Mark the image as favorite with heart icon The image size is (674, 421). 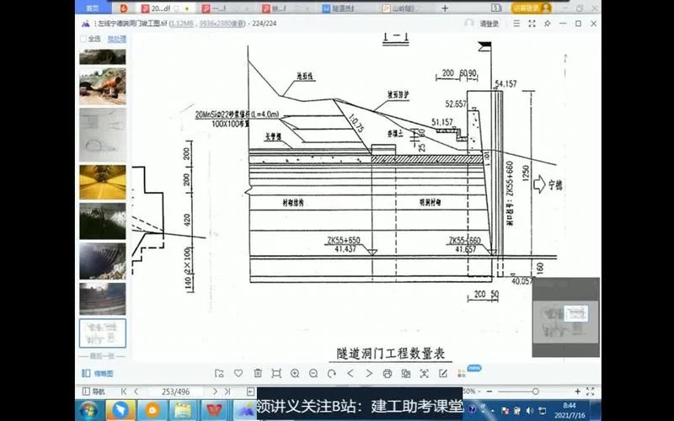(x=238, y=373)
